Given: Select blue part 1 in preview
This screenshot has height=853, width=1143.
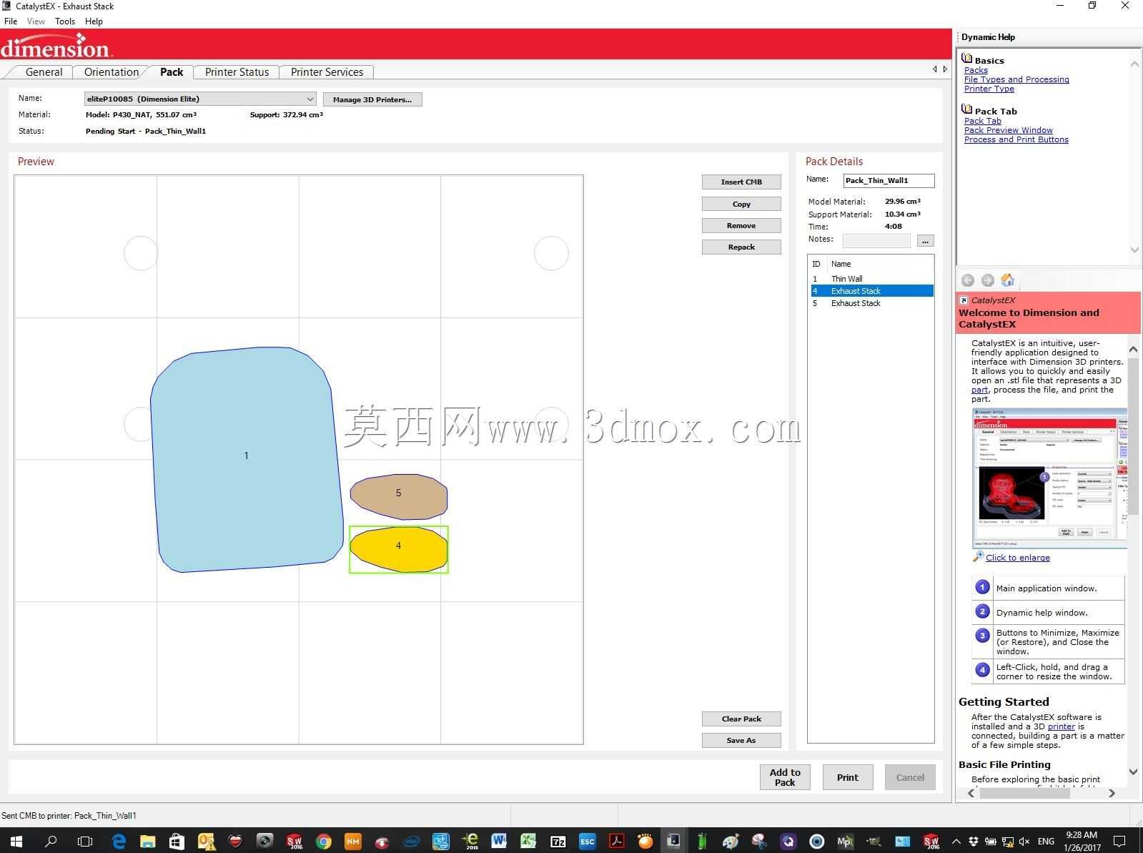Looking at the screenshot, I should coord(246,459).
